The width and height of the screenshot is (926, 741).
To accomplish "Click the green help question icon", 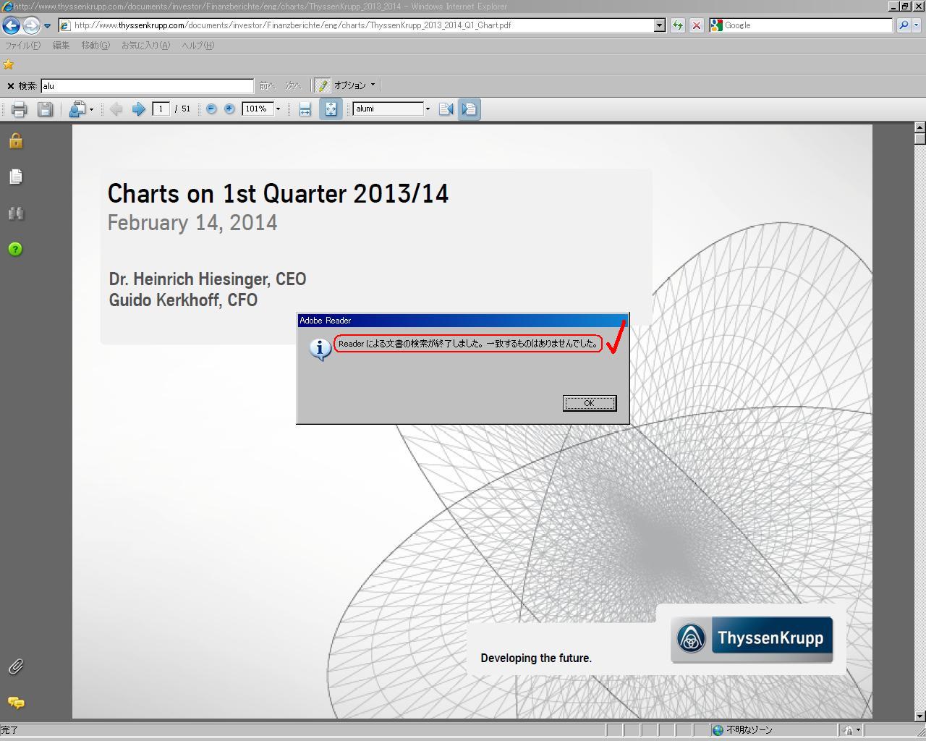I will (15, 249).
